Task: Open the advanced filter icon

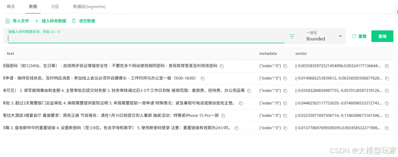Action: tap(292, 37)
